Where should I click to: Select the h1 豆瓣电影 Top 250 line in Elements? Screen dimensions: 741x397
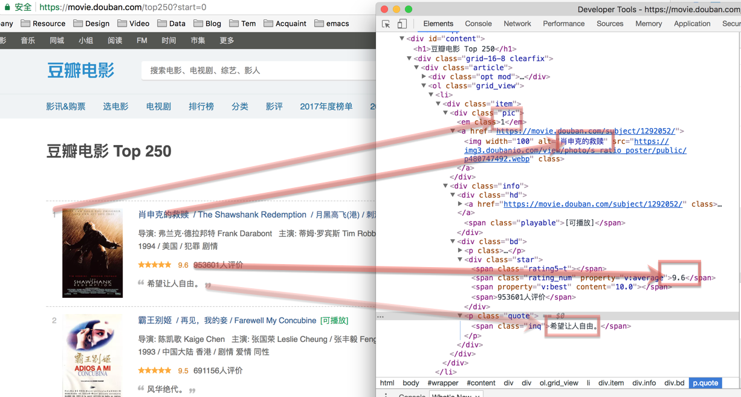click(x=465, y=49)
